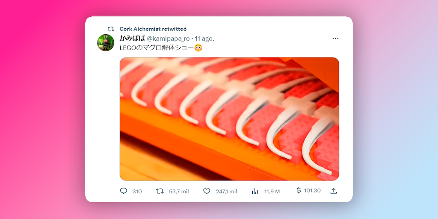Viewport: 438px width, 219px height.
Task: Open the tweet via the 11 ago. timestamp
Action: pos(205,38)
